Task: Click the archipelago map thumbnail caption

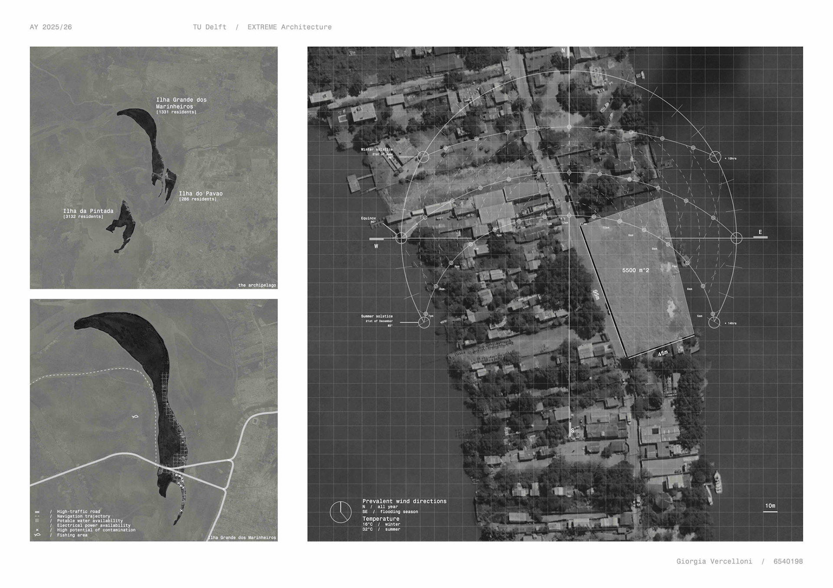Action: click(257, 285)
